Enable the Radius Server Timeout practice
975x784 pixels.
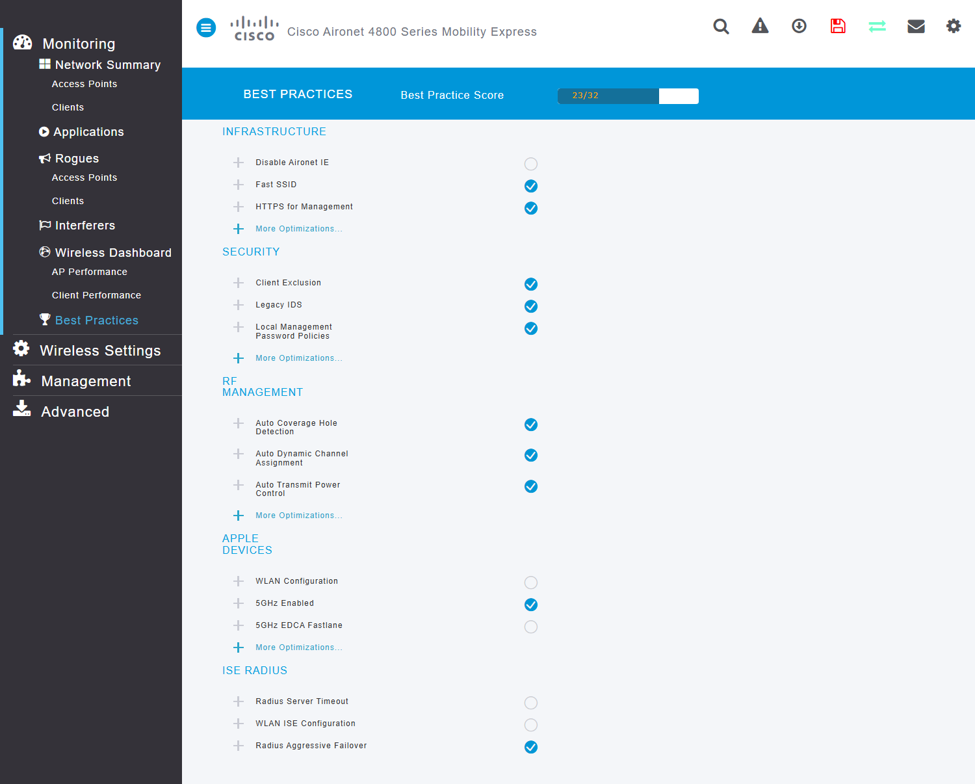click(x=531, y=703)
